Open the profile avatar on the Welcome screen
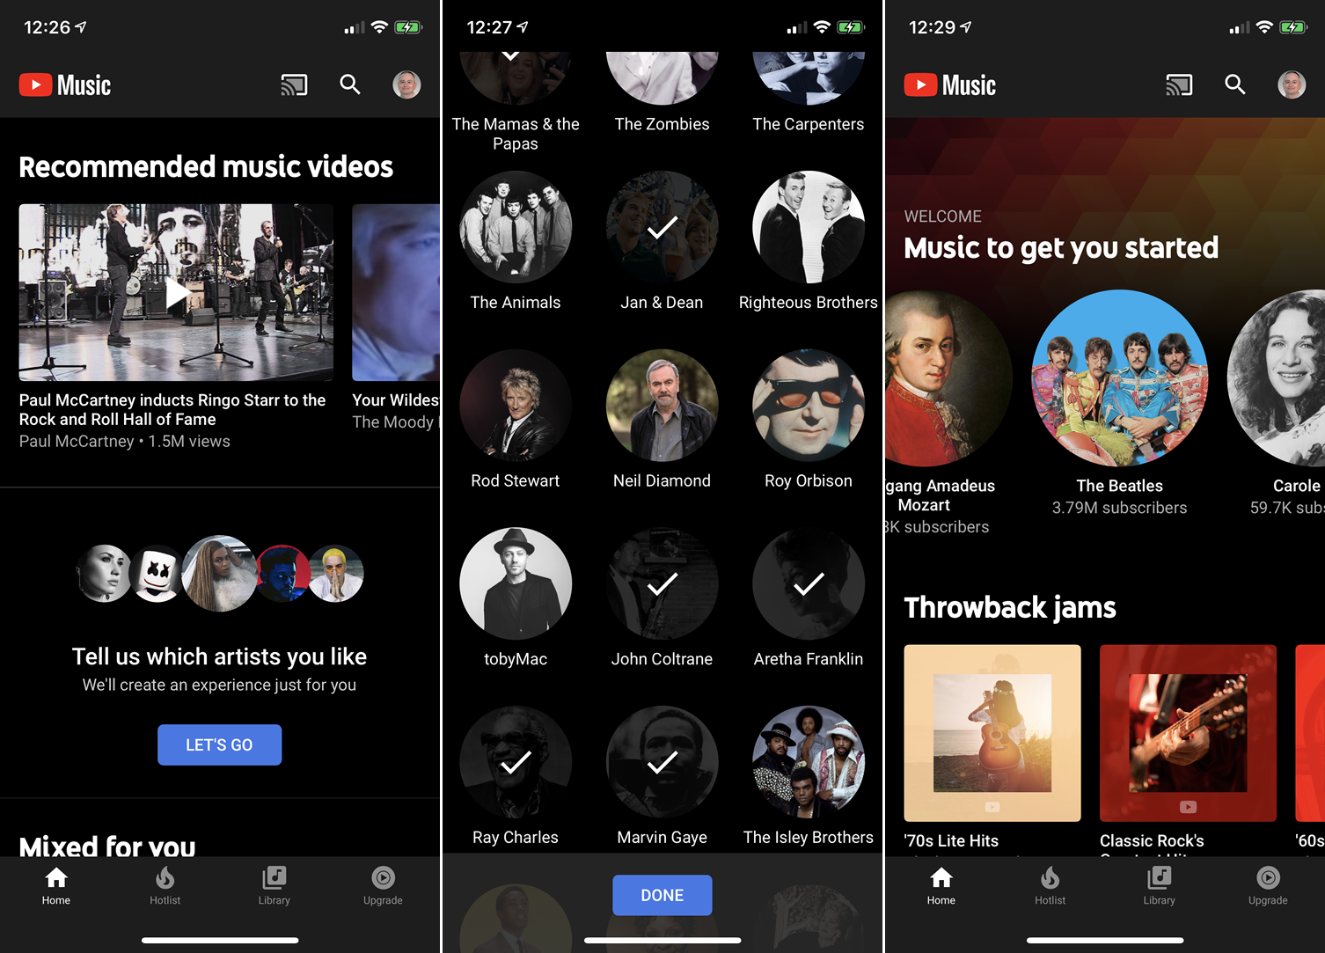 click(x=1291, y=84)
